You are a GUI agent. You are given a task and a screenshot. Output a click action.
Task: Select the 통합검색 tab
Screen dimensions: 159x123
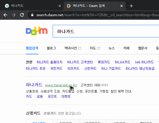pyautogui.click(x=32, y=48)
